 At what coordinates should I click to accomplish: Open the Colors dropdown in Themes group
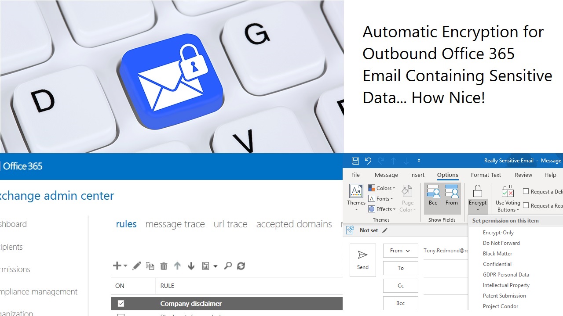pyautogui.click(x=382, y=188)
